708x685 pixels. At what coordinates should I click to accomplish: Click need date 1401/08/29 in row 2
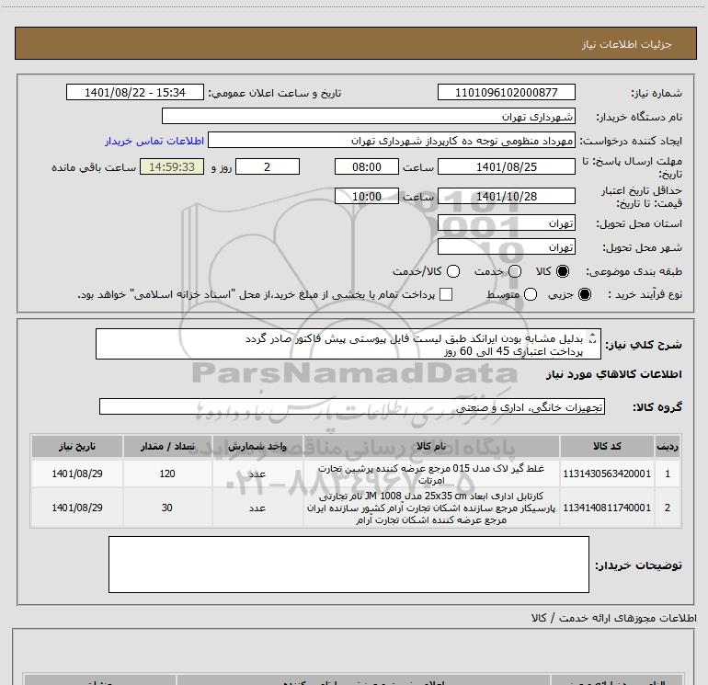76,508
